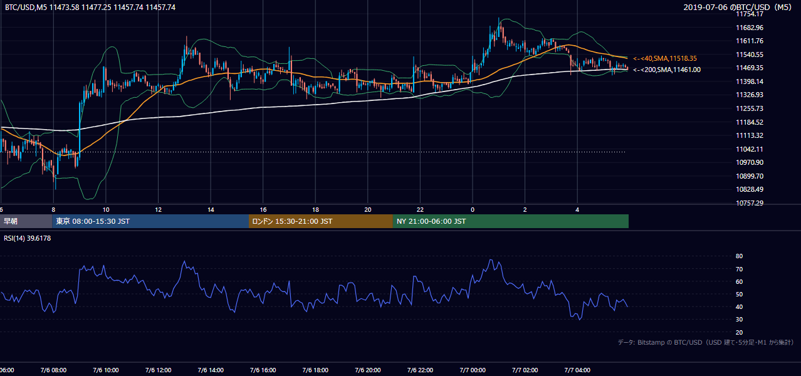Click the BTC/USD,M5 OHLC header text
Viewport: 801px width, 376px height.
point(90,8)
